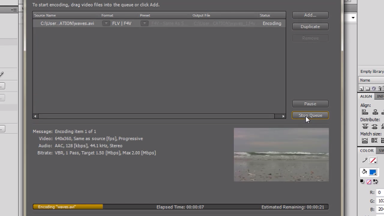Click Align horizontal center icon
Viewport: 384px width, 216px height.
pyautogui.click(x=375, y=112)
